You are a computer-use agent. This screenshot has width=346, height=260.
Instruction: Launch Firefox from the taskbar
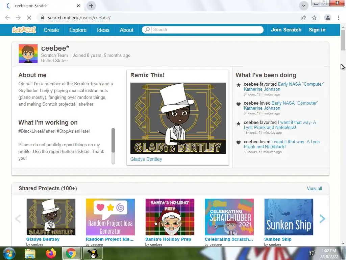(51, 253)
